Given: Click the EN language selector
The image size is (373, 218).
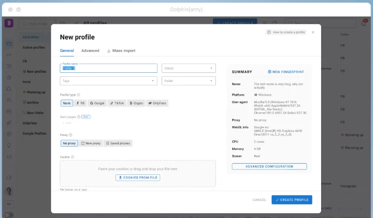Looking at the screenshot, I should point(9,204).
